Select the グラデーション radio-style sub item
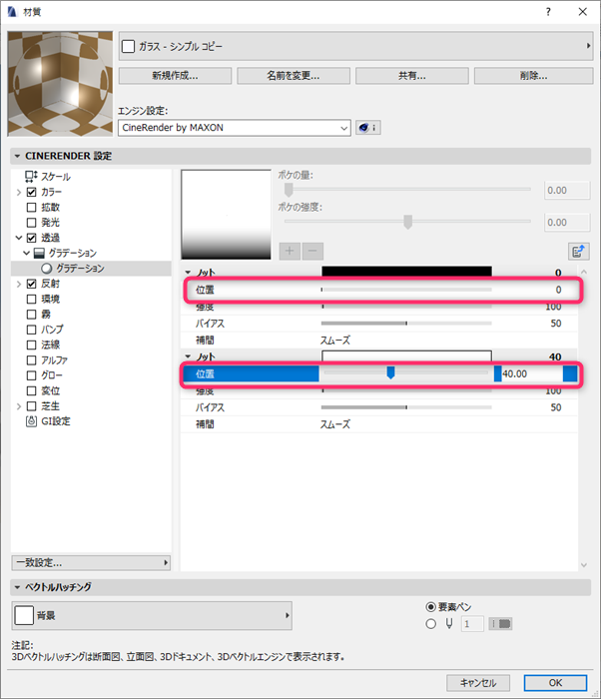Viewport: 601px width, 699px height. [73, 269]
